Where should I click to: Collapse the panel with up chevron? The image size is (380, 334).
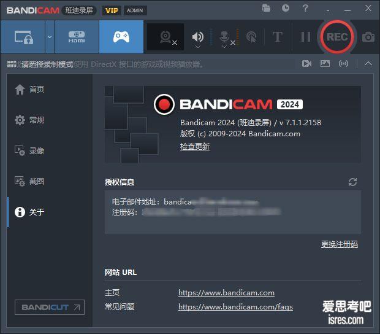368,64
